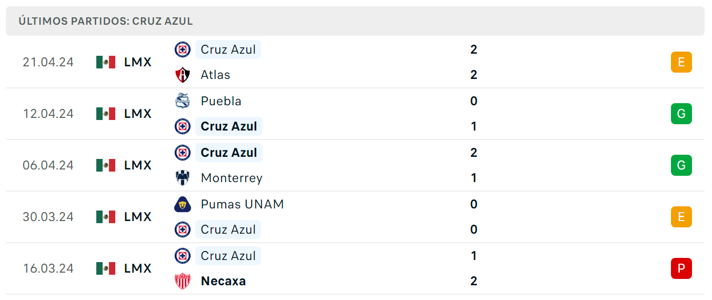712x300 pixels.
Task: Click the Pumas UNAM team crest icon
Action: pyautogui.click(x=183, y=204)
